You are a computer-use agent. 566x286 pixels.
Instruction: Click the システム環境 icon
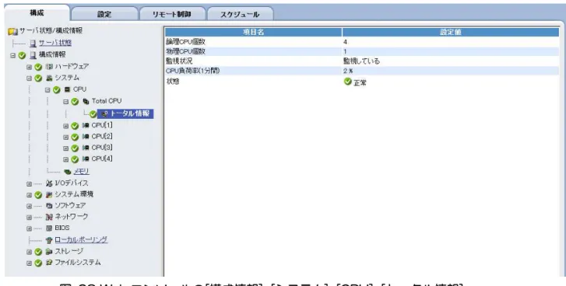point(49,195)
